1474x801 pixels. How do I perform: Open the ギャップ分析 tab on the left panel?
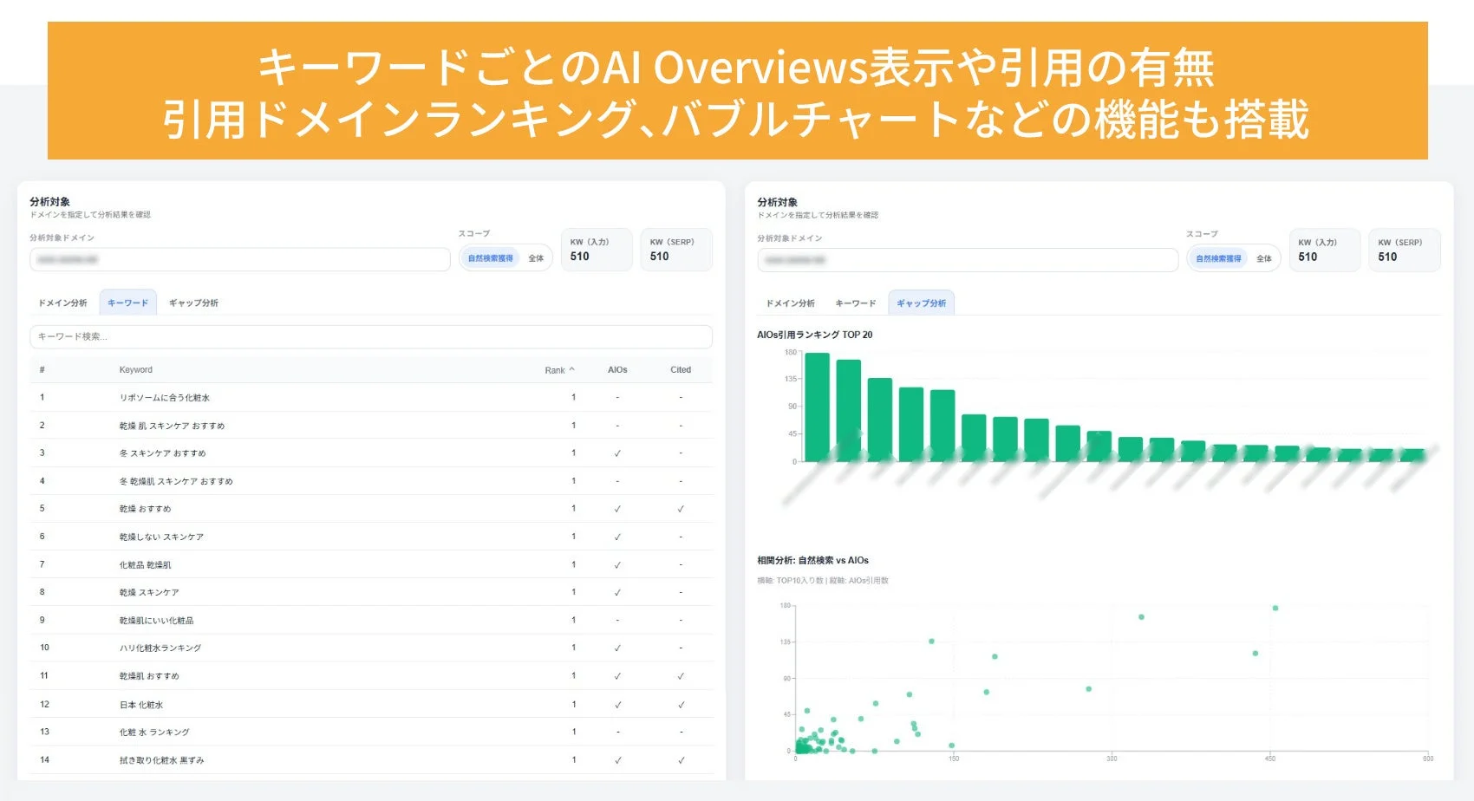(192, 303)
